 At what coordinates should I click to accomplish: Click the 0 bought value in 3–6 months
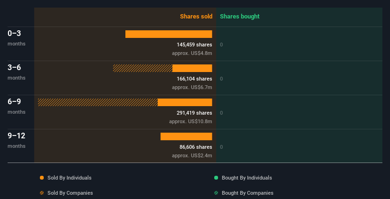click(x=221, y=79)
